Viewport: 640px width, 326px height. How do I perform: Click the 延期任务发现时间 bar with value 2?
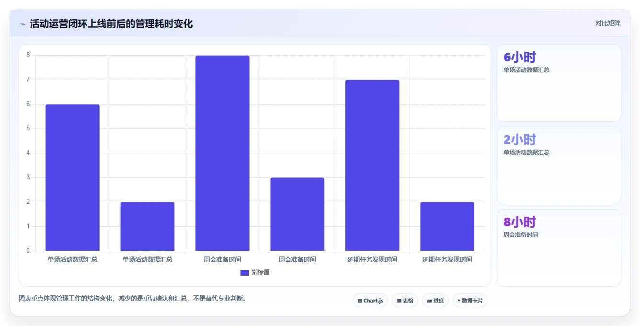(447, 226)
